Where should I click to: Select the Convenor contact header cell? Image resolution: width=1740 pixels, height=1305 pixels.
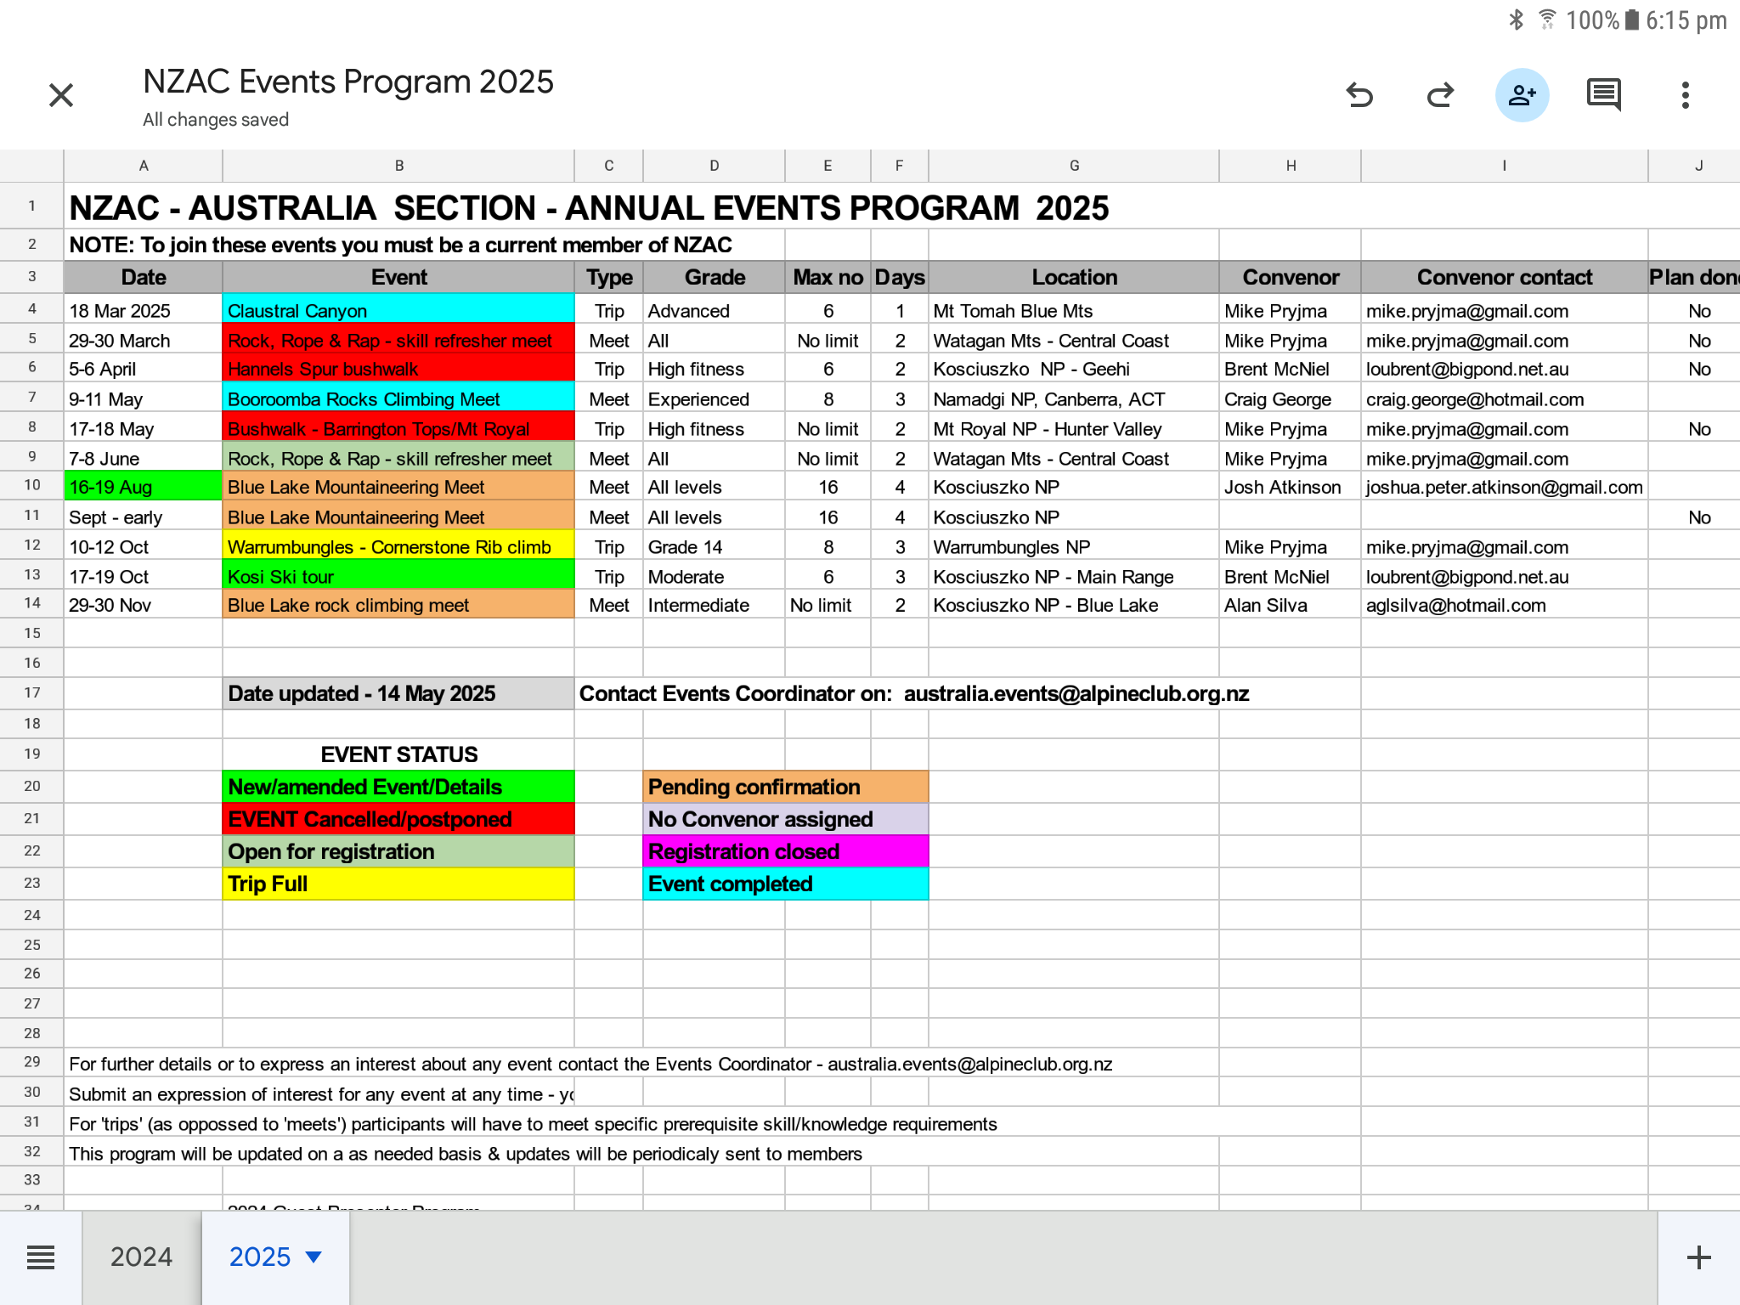click(x=1504, y=277)
